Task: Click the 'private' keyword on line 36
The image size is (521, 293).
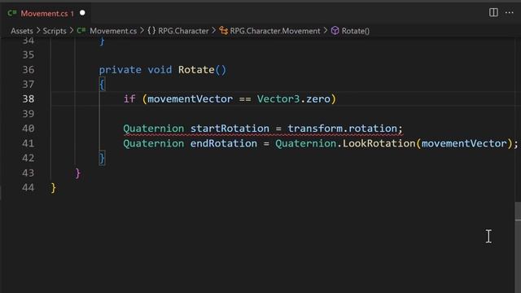Action: point(120,70)
